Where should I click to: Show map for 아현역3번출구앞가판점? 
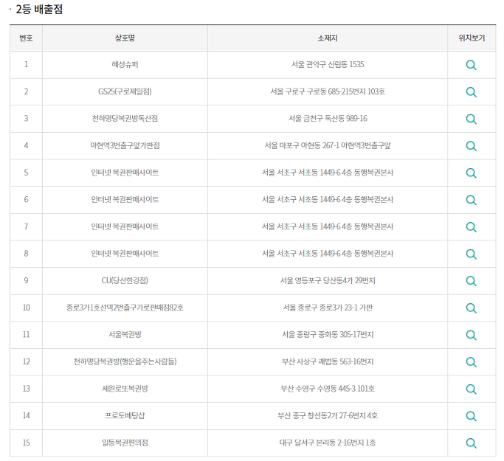pyautogui.click(x=471, y=146)
